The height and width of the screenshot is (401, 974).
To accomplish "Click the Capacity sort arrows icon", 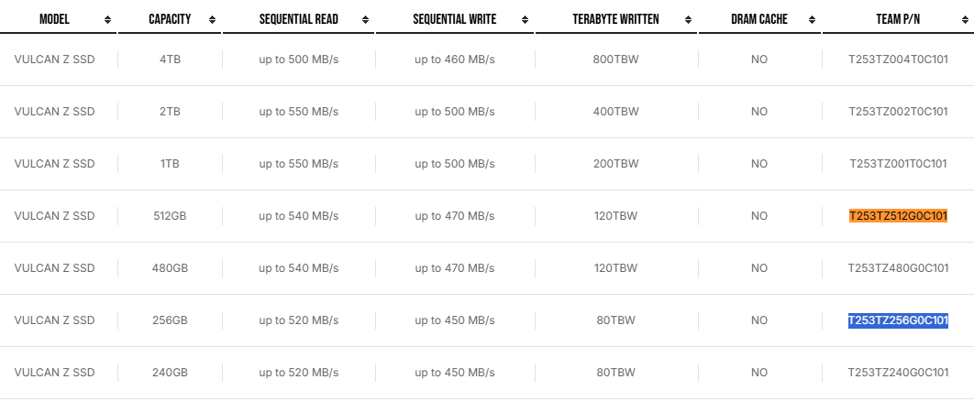I will [x=213, y=20].
